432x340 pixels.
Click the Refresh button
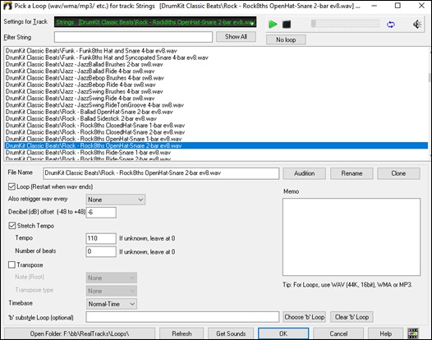182,333
